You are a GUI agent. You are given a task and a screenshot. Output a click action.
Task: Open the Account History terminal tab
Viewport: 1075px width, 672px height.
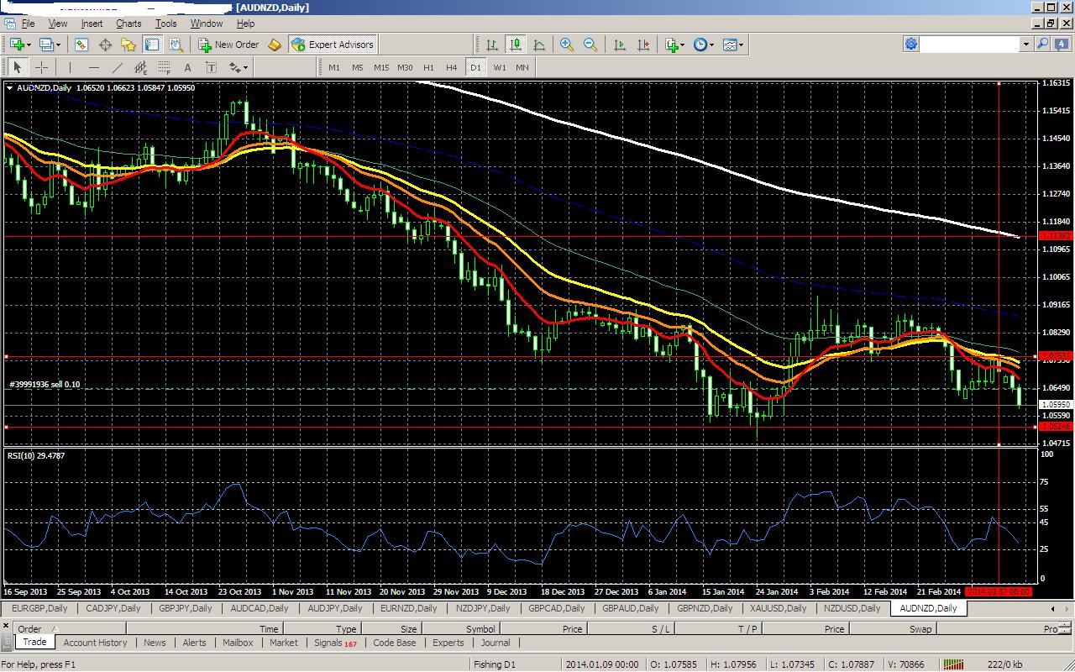tap(95, 643)
